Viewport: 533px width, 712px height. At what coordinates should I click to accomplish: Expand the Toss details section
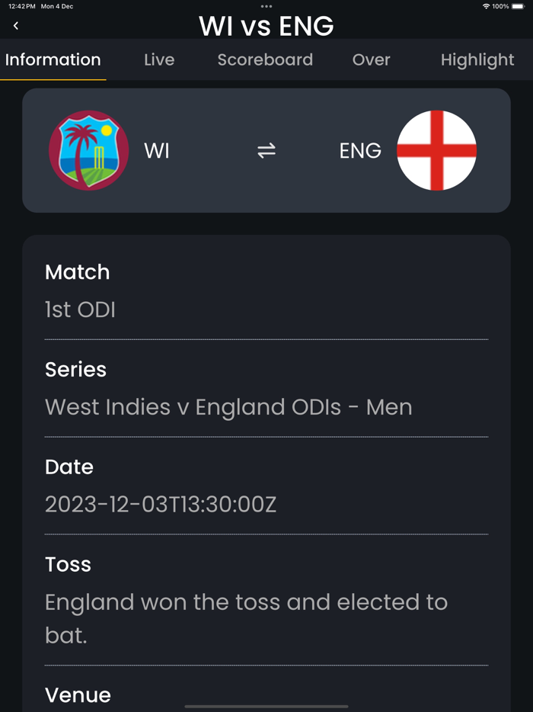(67, 564)
